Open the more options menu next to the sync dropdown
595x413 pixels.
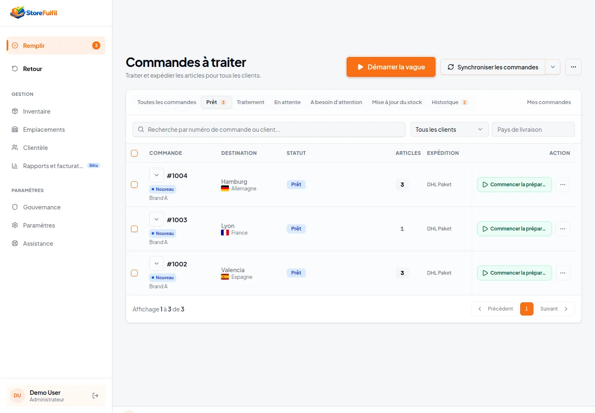(x=574, y=67)
